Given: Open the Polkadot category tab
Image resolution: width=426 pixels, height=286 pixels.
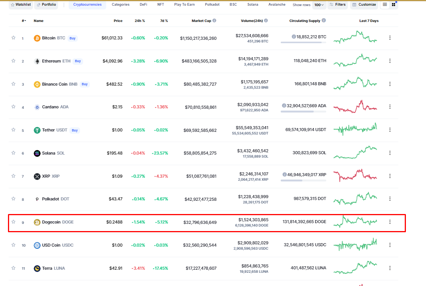Looking at the screenshot, I should click(x=212, y=5).
